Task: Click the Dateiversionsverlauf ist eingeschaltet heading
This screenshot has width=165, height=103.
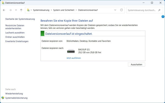Action: click(69, 34)
